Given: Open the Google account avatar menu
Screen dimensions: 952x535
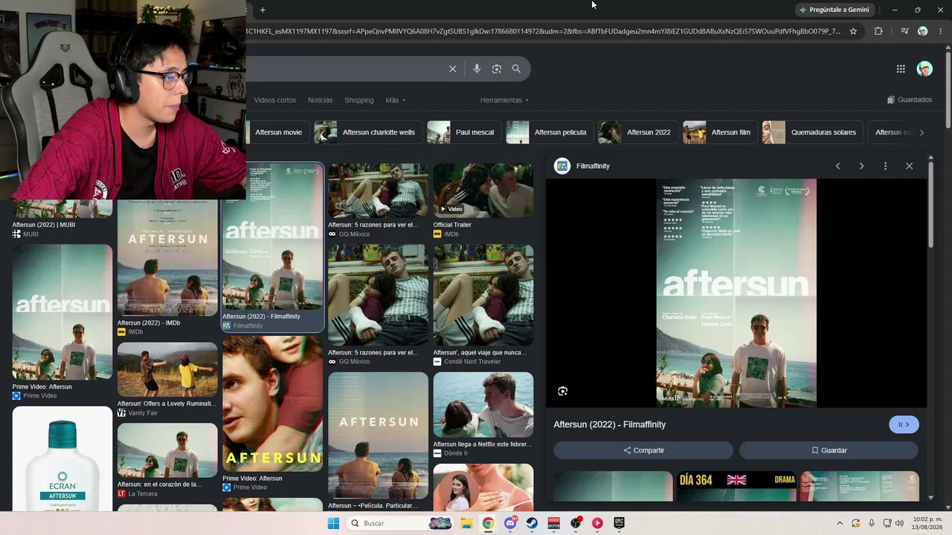Looking at the screenshot, I should click(924, 69).
